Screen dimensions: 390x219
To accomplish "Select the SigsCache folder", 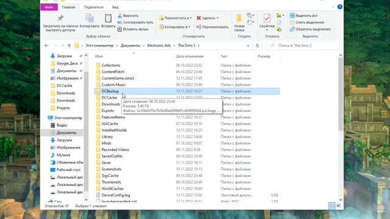I will pos(110,176).
